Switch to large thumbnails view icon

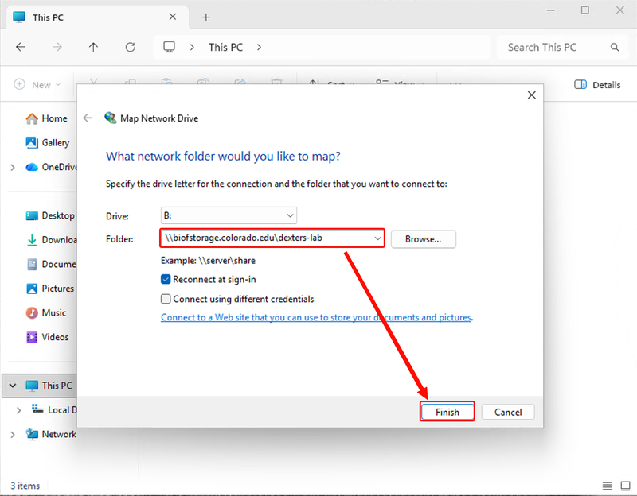click(626, 486)
